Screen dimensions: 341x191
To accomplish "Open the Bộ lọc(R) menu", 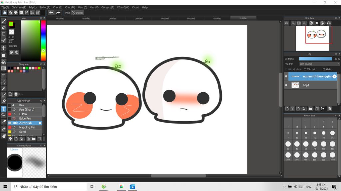I will (x=45, y=7).
